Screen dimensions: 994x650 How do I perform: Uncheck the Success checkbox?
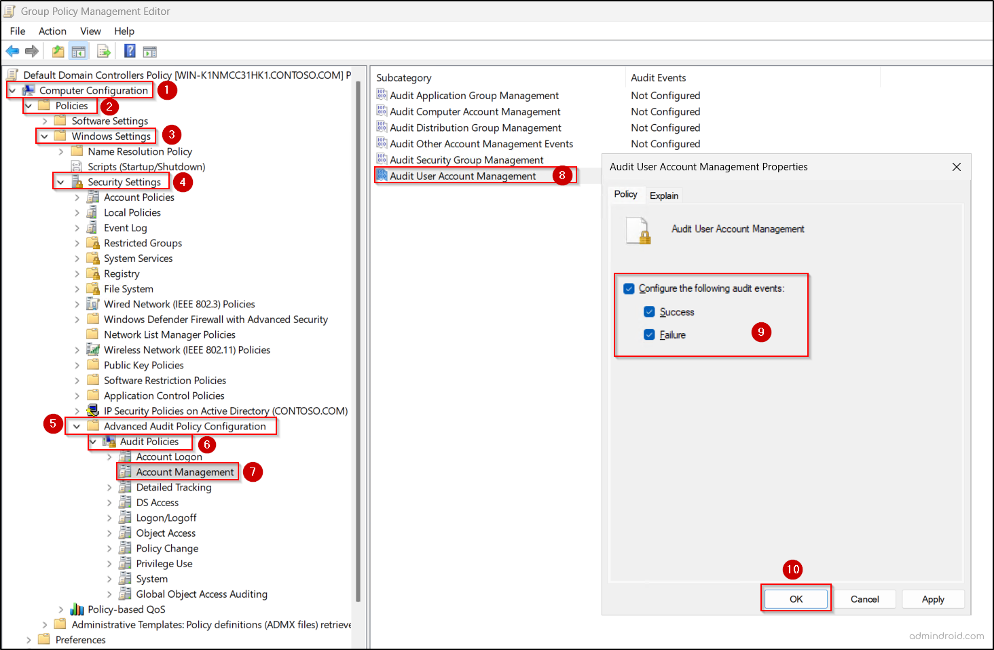pos(649,311)
